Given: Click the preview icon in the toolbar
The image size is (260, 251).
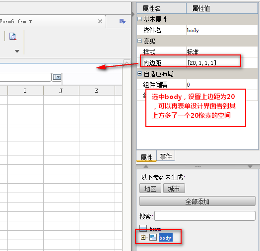Looking at the screenshot, I should (x=13, y=37).
